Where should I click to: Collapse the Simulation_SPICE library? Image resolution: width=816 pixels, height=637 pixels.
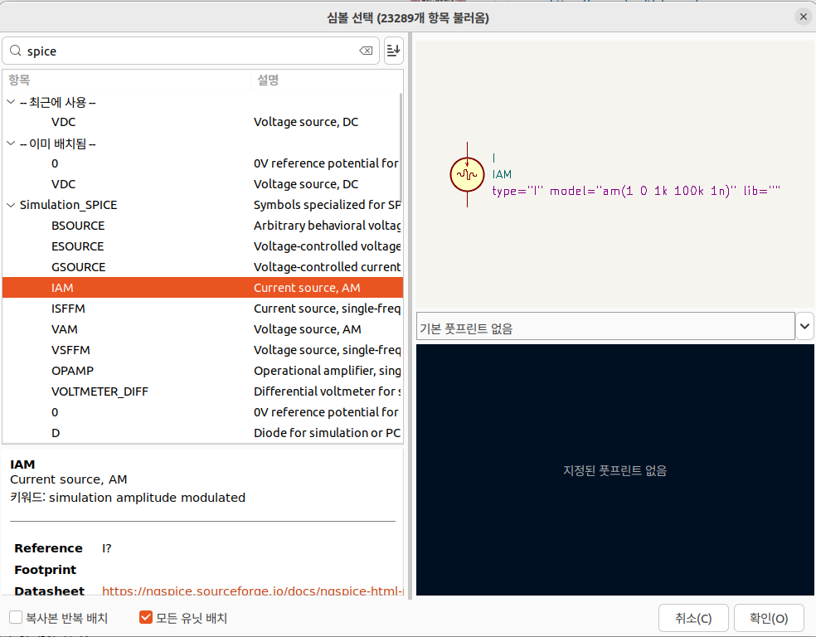point(11,205)
